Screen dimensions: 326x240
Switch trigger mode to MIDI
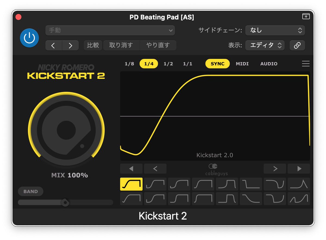click(x=242, y=64)
